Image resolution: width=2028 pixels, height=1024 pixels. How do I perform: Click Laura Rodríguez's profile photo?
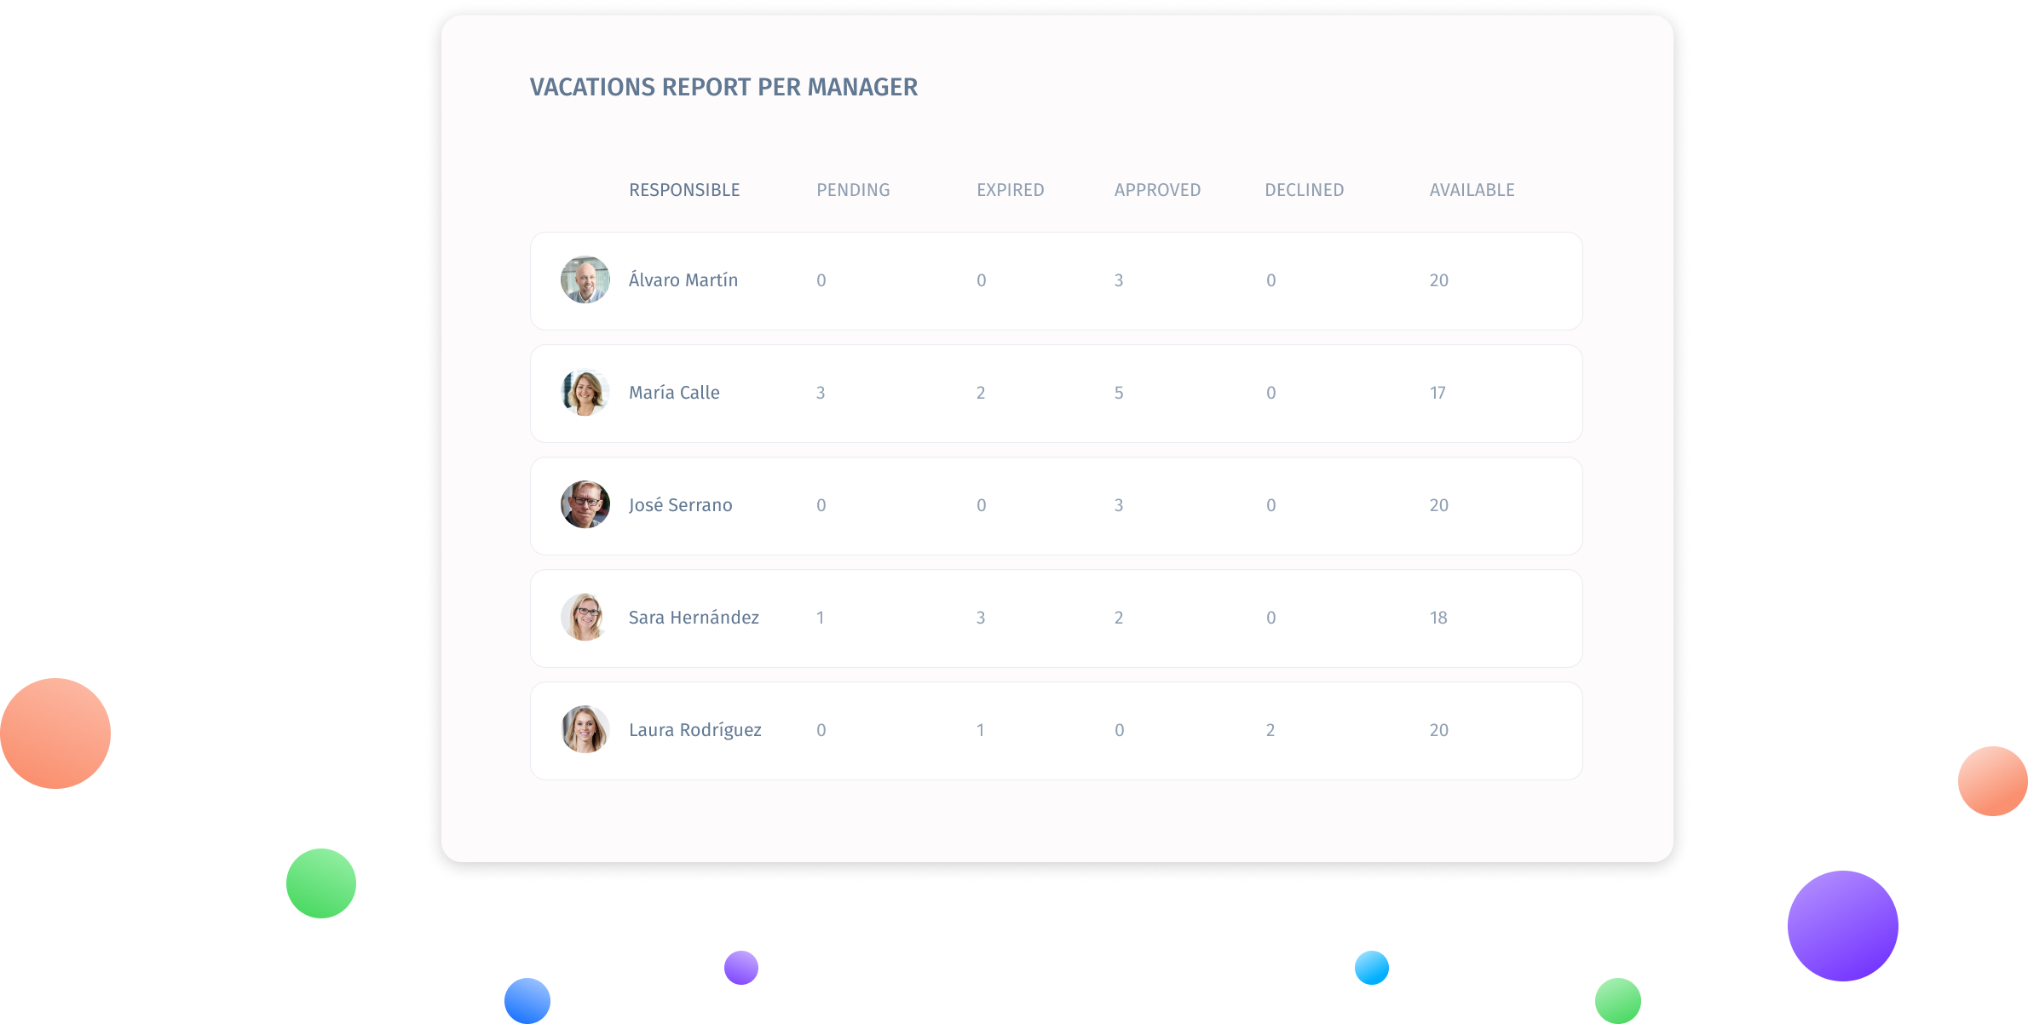(x=585, y=729)
